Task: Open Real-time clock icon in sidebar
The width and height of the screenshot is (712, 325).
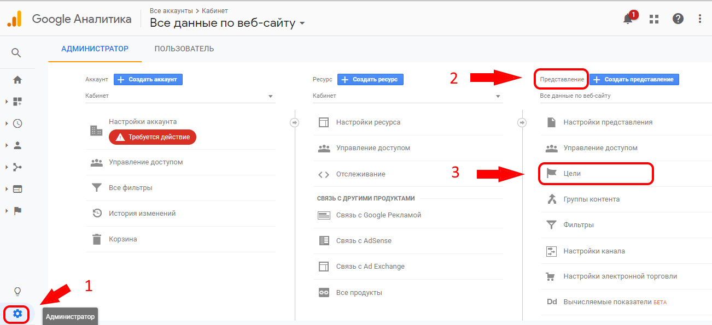Action: tap(17, 123)
